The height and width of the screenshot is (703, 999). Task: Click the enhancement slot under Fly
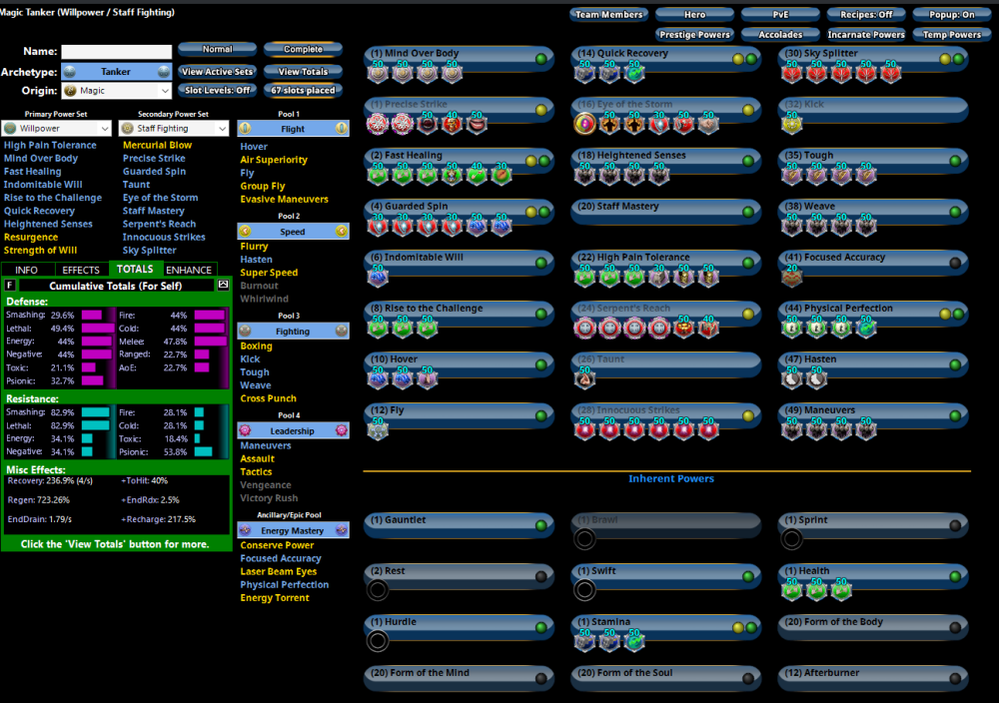pyautogui.click(x=378, y=430)
